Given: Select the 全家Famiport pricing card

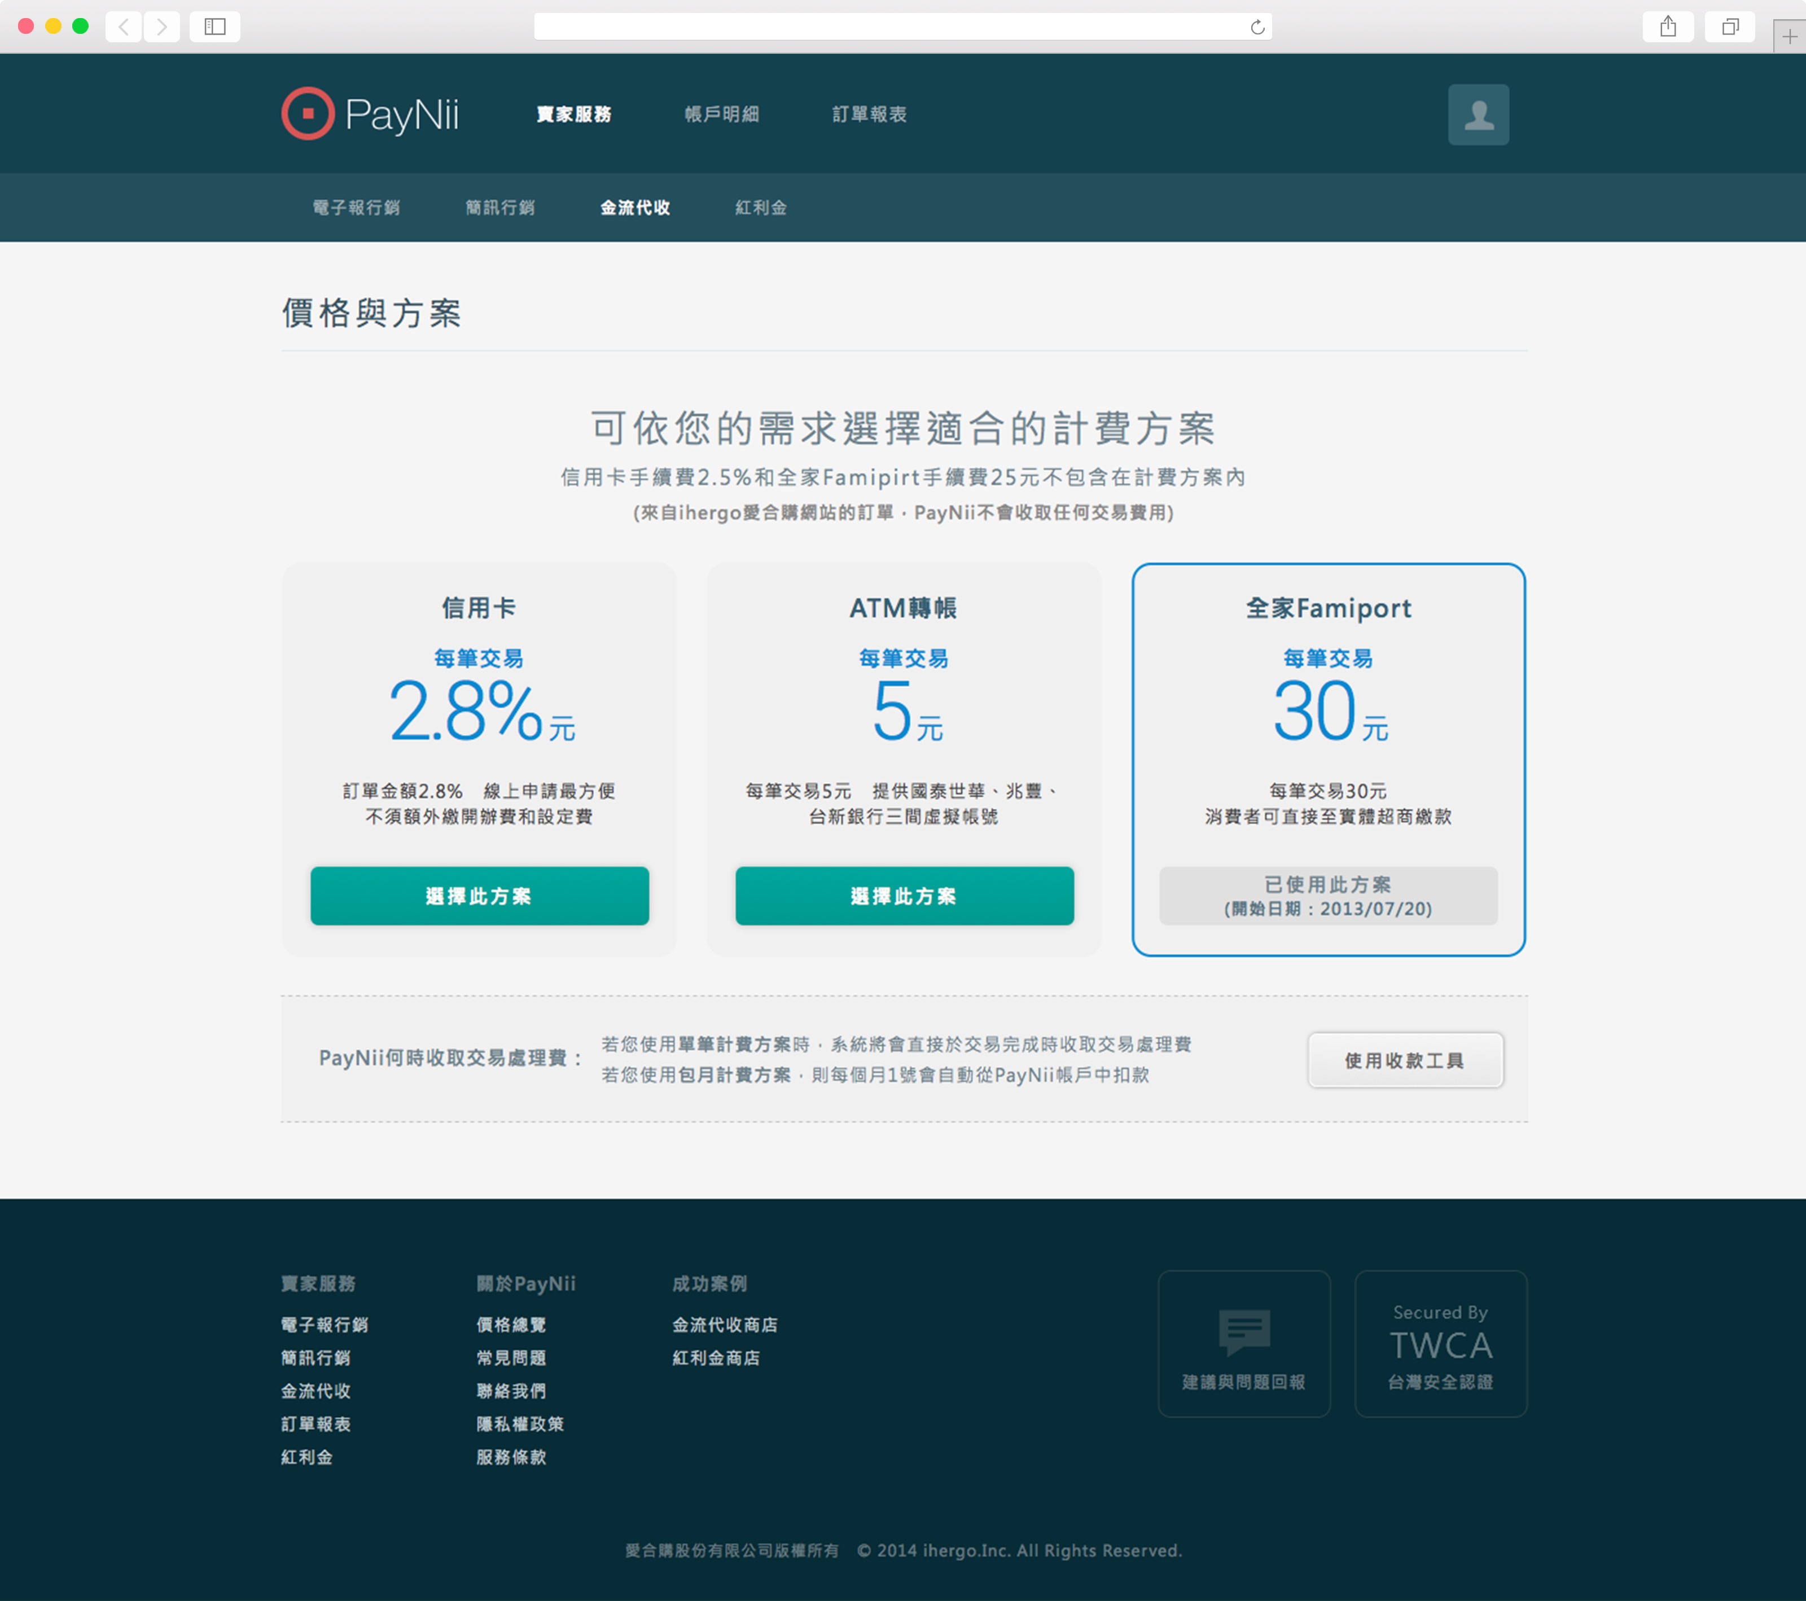Looking at the screenshot, I should (x=1328, y=707).
